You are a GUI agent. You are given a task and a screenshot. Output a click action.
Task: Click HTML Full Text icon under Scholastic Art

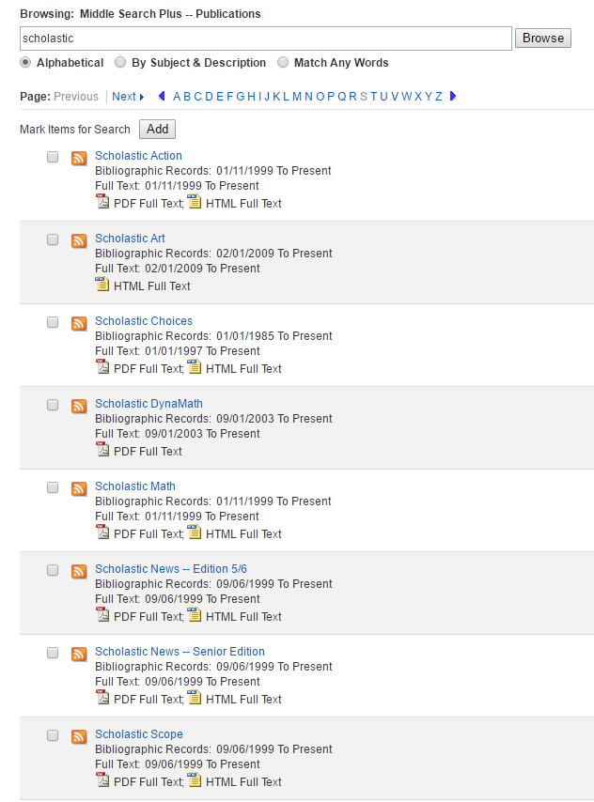click(102, 284)
